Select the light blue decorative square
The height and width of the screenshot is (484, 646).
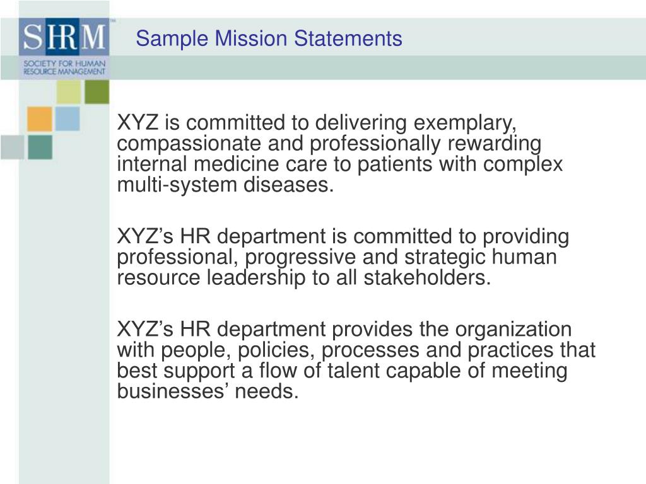click(68, 119)
